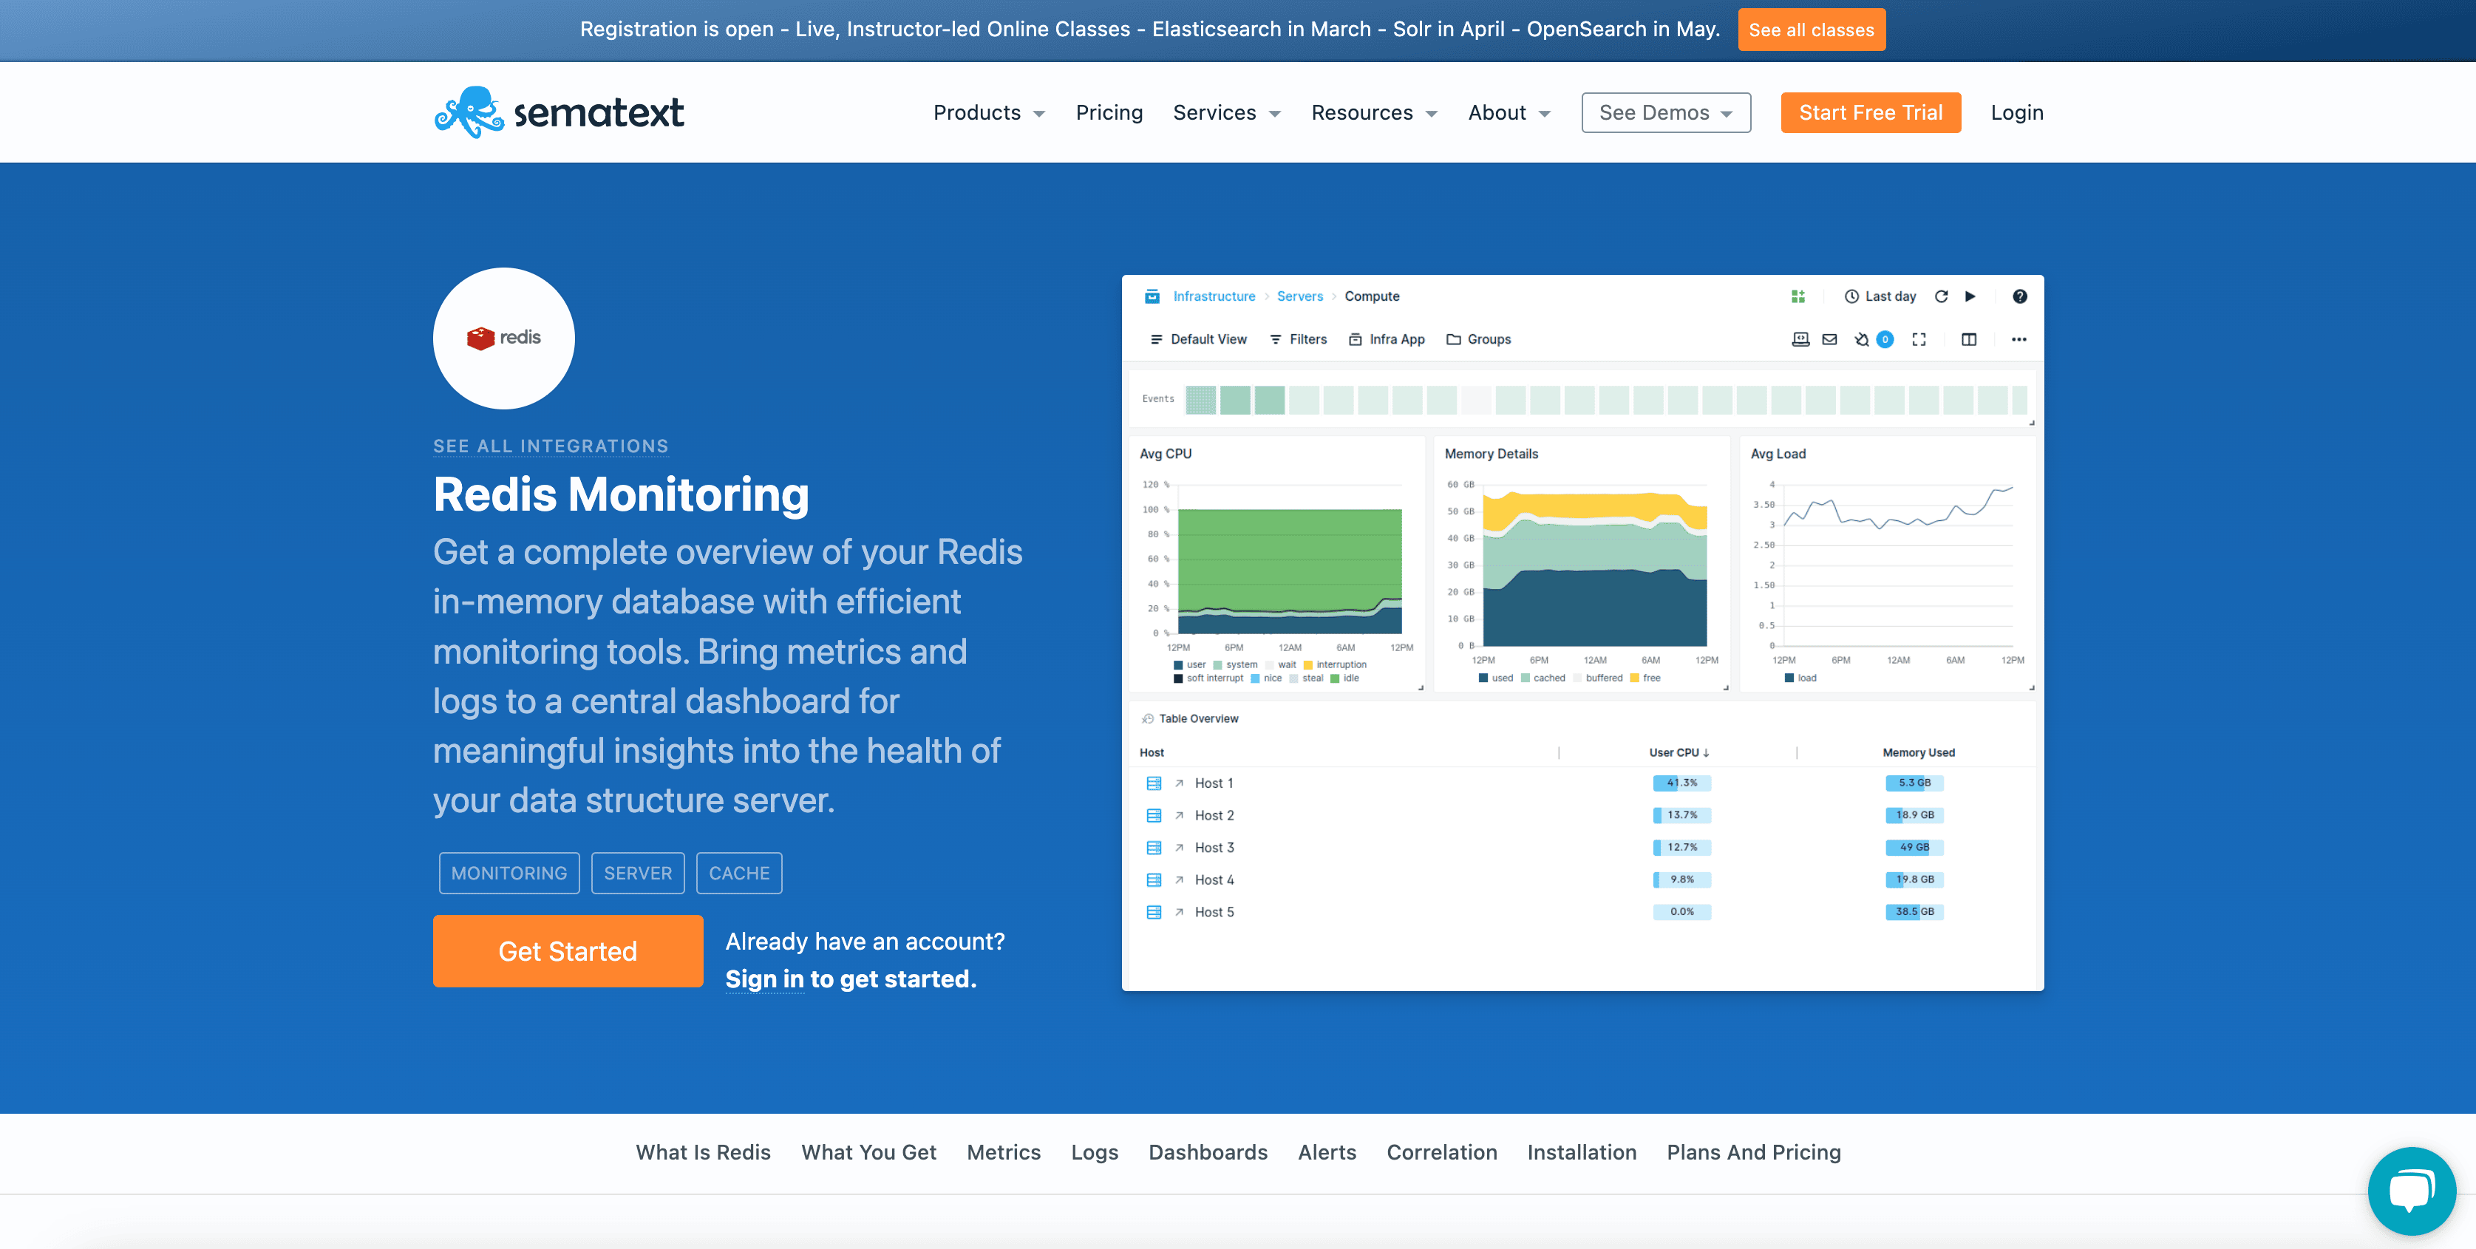Click the Last day clock icon
Viewport: 2476px width, 1249px height.
coord(1851,296)
